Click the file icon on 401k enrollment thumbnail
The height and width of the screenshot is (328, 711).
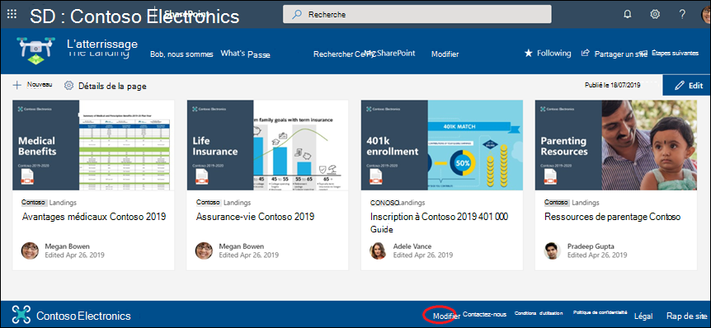[375, 176]
